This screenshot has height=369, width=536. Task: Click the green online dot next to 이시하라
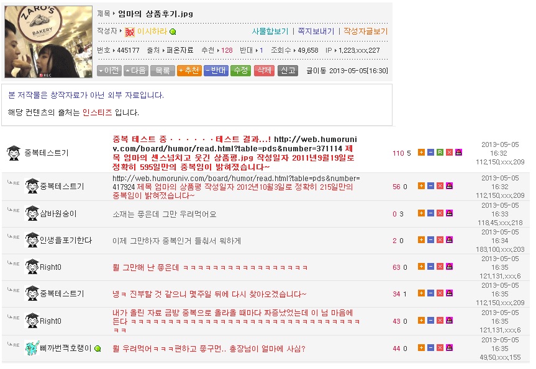click(x=173, y=32)
